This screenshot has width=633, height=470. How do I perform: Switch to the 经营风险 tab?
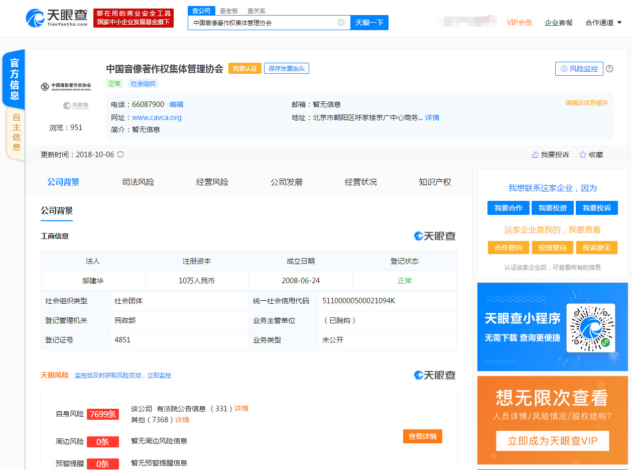[x=212, y=182]
